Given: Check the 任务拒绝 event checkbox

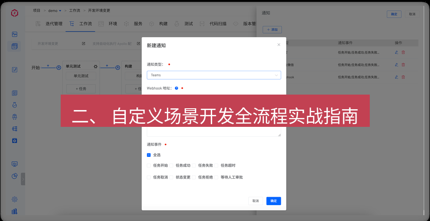Looking at the screenshot, I should [x=194, y=177].
